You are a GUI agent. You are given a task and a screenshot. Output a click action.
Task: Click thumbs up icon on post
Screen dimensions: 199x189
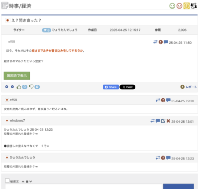point(19,87)
